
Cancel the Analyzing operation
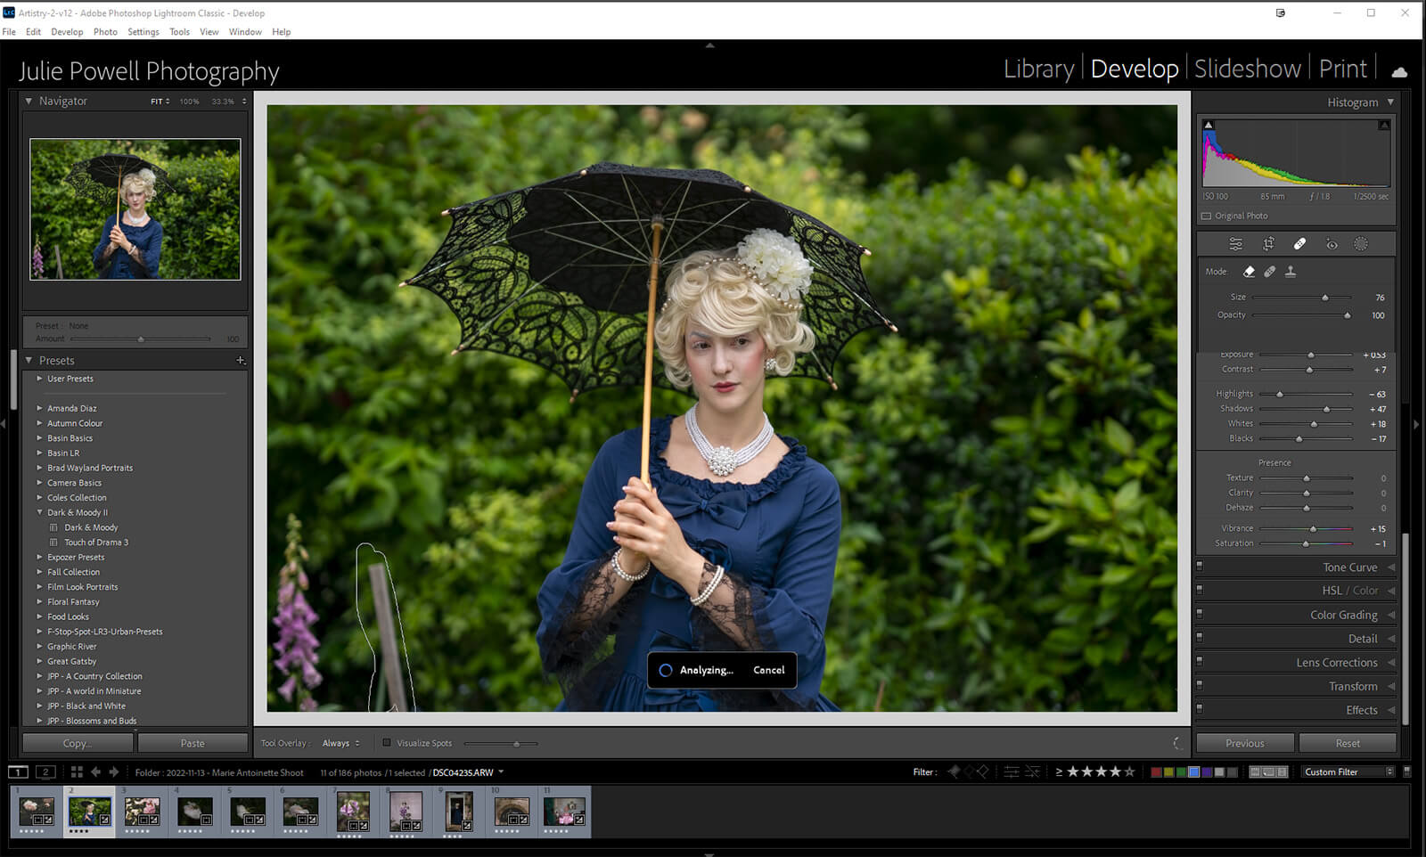tap(768, 670)
